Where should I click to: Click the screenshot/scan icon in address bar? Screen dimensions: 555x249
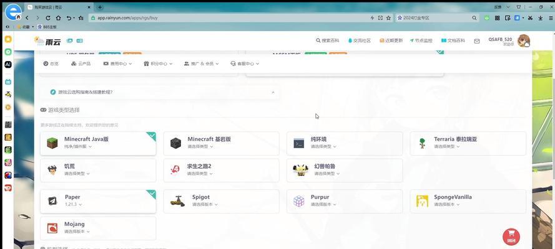coord(380,17)
